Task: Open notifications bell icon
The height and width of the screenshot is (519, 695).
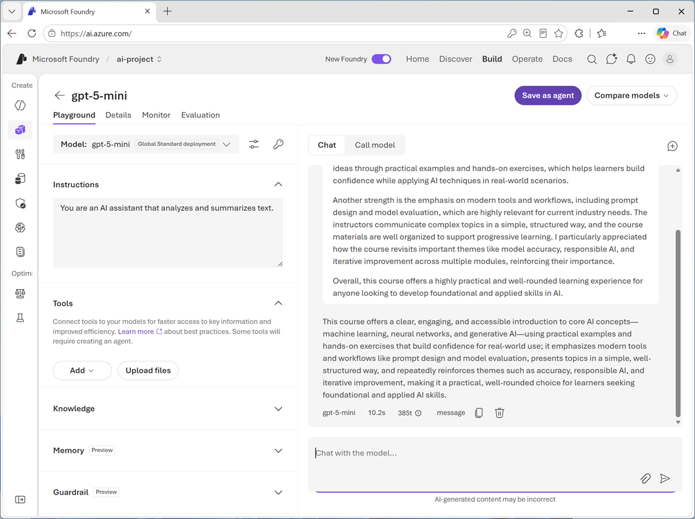Action: click(x=631, y=59)
